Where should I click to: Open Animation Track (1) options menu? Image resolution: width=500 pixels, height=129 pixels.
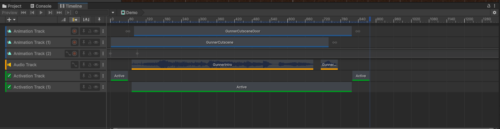[103, 42]
